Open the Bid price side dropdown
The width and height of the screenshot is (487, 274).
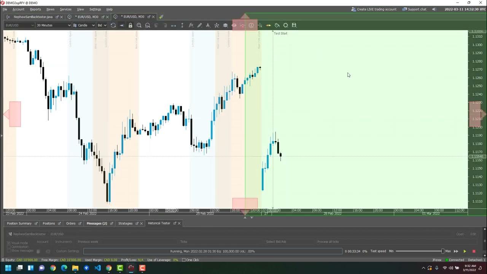(x=102, y=25)
